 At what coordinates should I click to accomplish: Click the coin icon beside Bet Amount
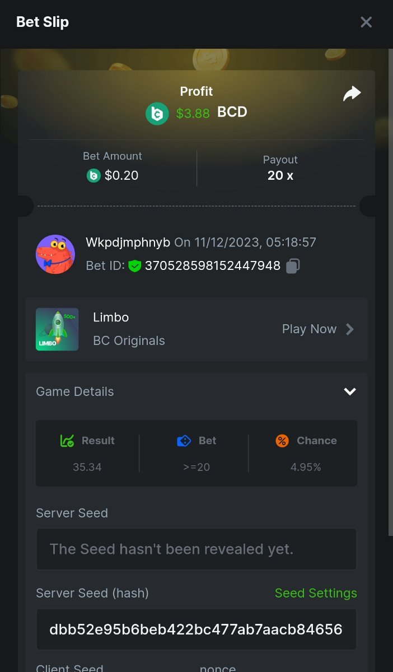tap(93, 176)
